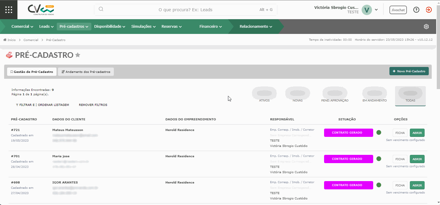Click Herold Residence in row #721
This screenshot has height=205, width=440.
pos(180,130)
